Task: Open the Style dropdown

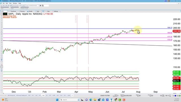Action: pyautogui.click(x=38, y=11)
